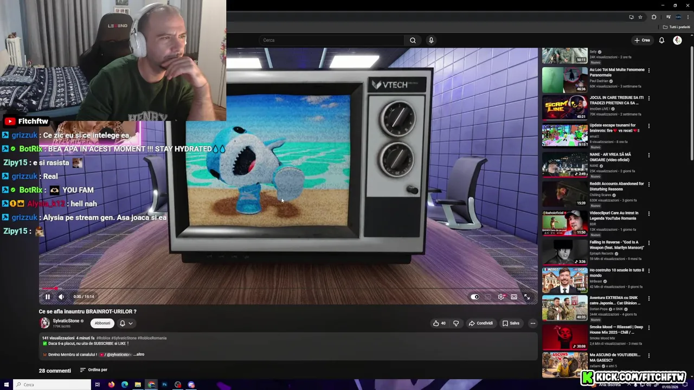Enter fullscreen in the video player
The width and height of the screenshot is (694, 390).
coord(526,297)
